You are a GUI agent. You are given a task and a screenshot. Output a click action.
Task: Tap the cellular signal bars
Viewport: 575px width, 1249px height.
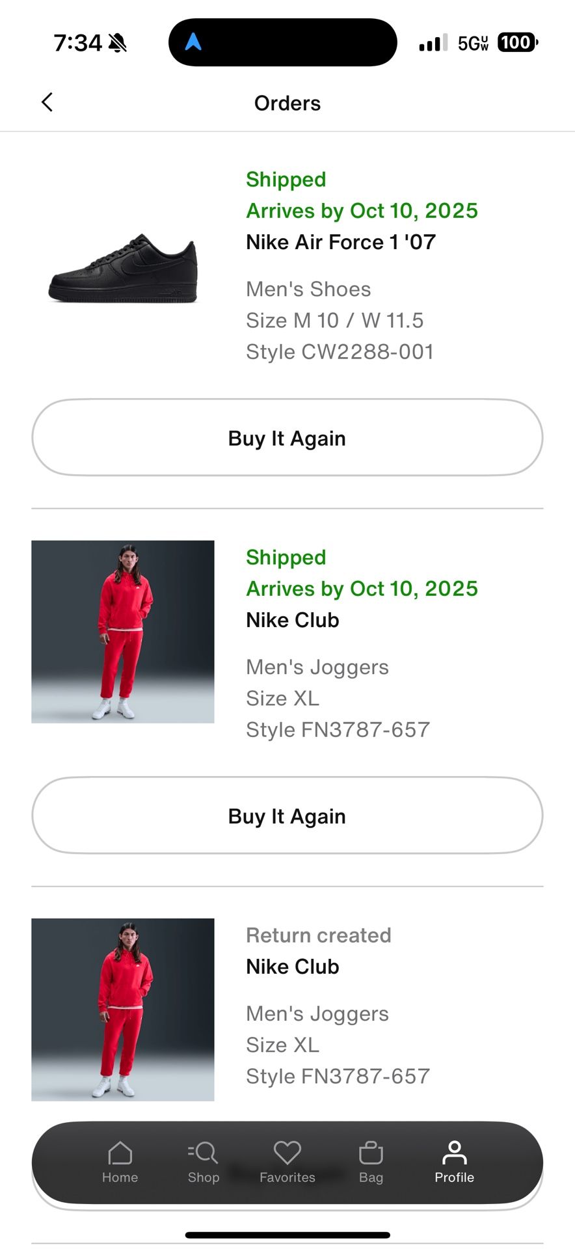point(433,43)
